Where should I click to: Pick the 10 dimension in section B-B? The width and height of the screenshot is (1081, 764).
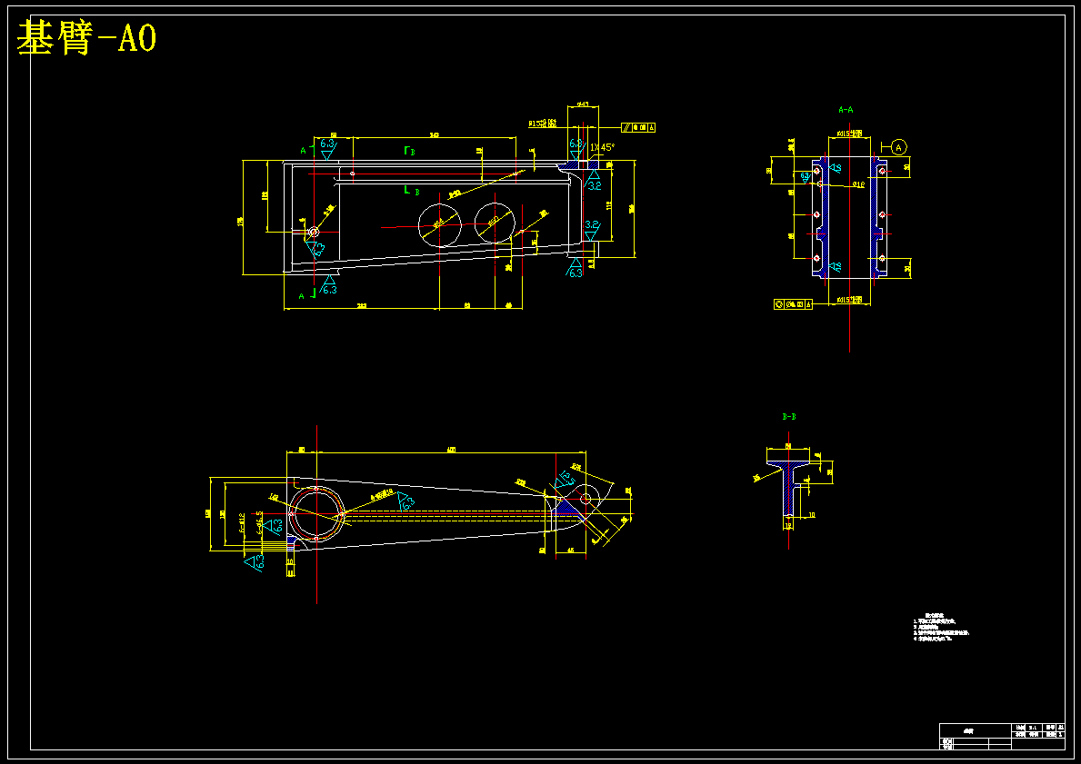811,514
